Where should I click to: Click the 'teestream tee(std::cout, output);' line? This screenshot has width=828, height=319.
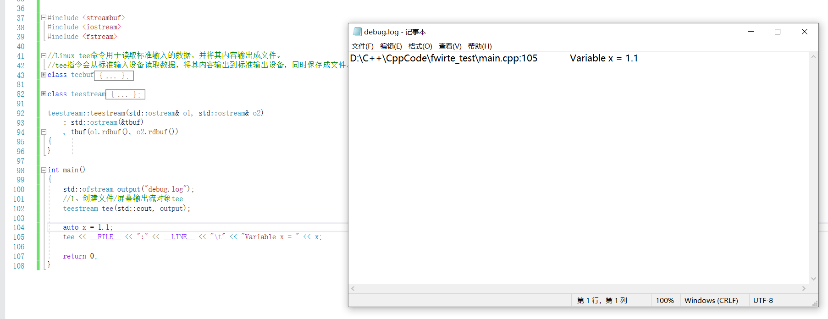coord(127,209)
